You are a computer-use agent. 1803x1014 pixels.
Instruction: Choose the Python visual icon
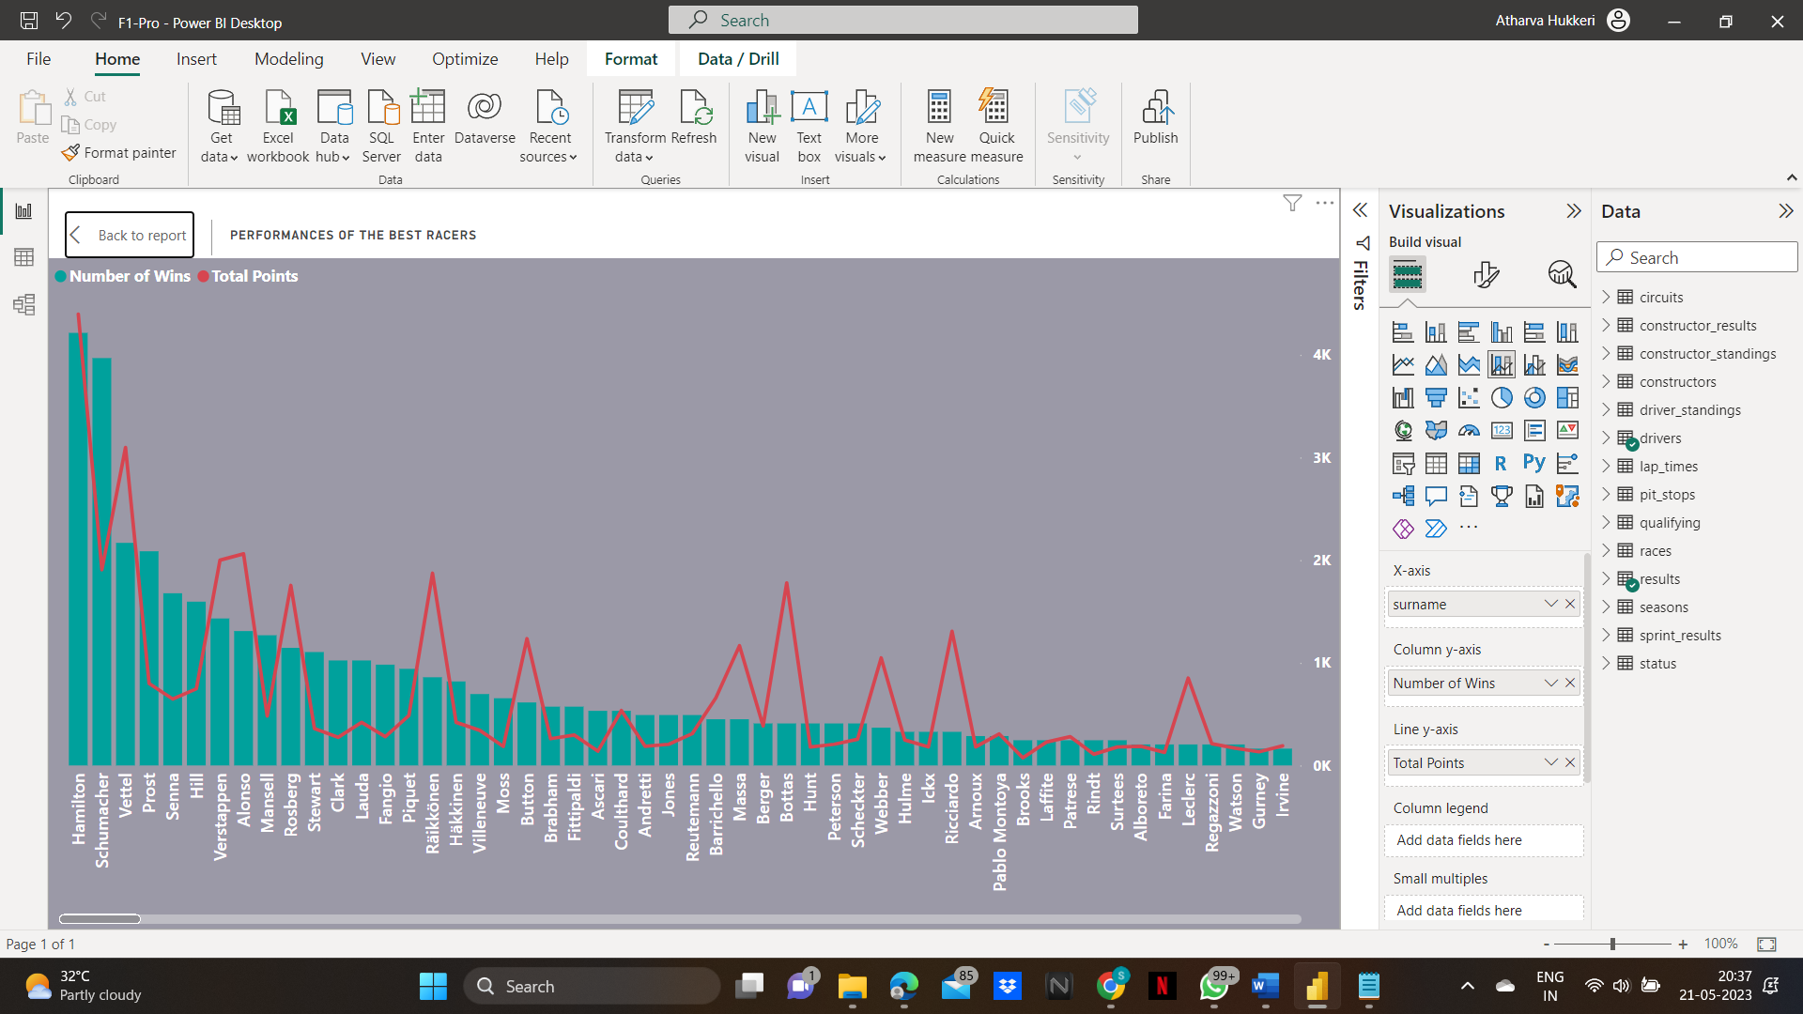pos(1533,463)
